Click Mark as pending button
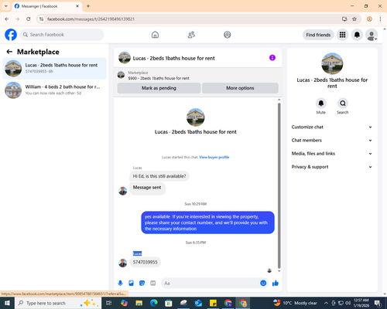Image resolution: width=387 pixels, height=309 pixels. 159,88
